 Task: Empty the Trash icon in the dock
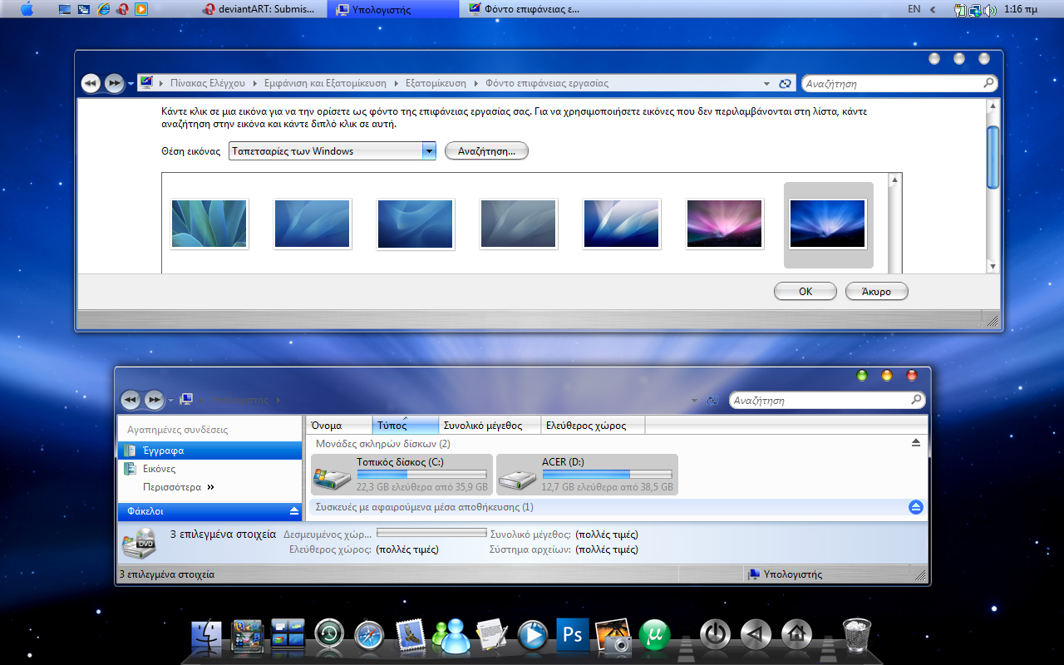(x=856, y=633)
